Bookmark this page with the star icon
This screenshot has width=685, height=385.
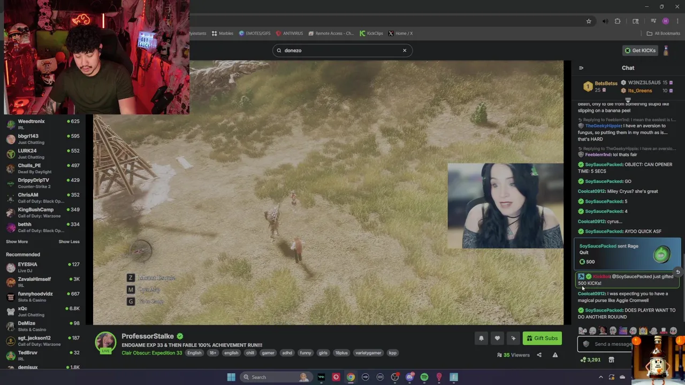[589, 21]
